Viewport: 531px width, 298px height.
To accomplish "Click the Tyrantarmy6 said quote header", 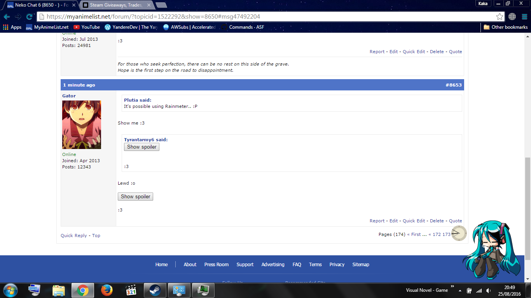I will point(146,140).
